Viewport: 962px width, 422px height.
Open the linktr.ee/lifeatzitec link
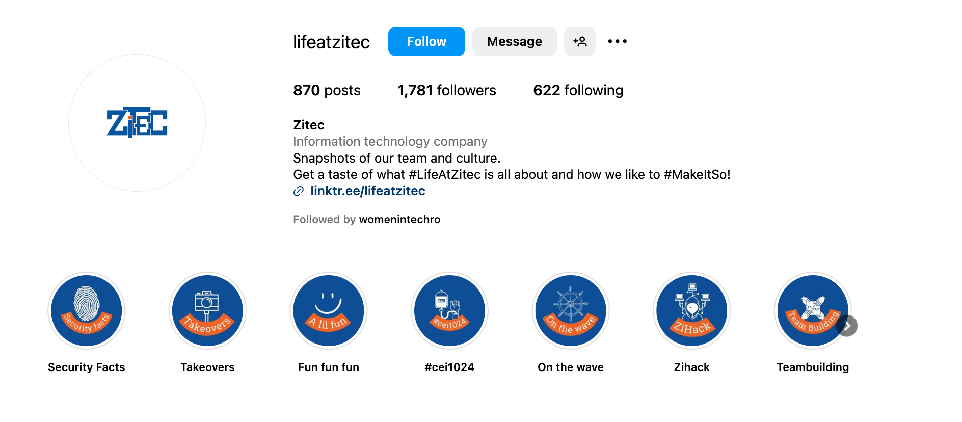click(368, 191)
